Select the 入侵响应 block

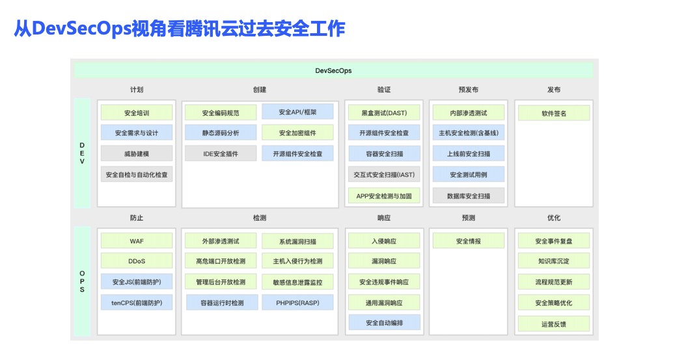[x=384, y=241]
